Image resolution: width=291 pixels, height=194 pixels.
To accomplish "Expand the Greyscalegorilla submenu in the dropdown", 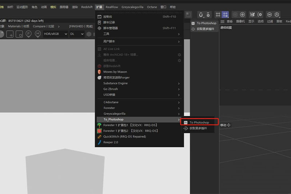I will pyautogui.click(x=139, y=114).
